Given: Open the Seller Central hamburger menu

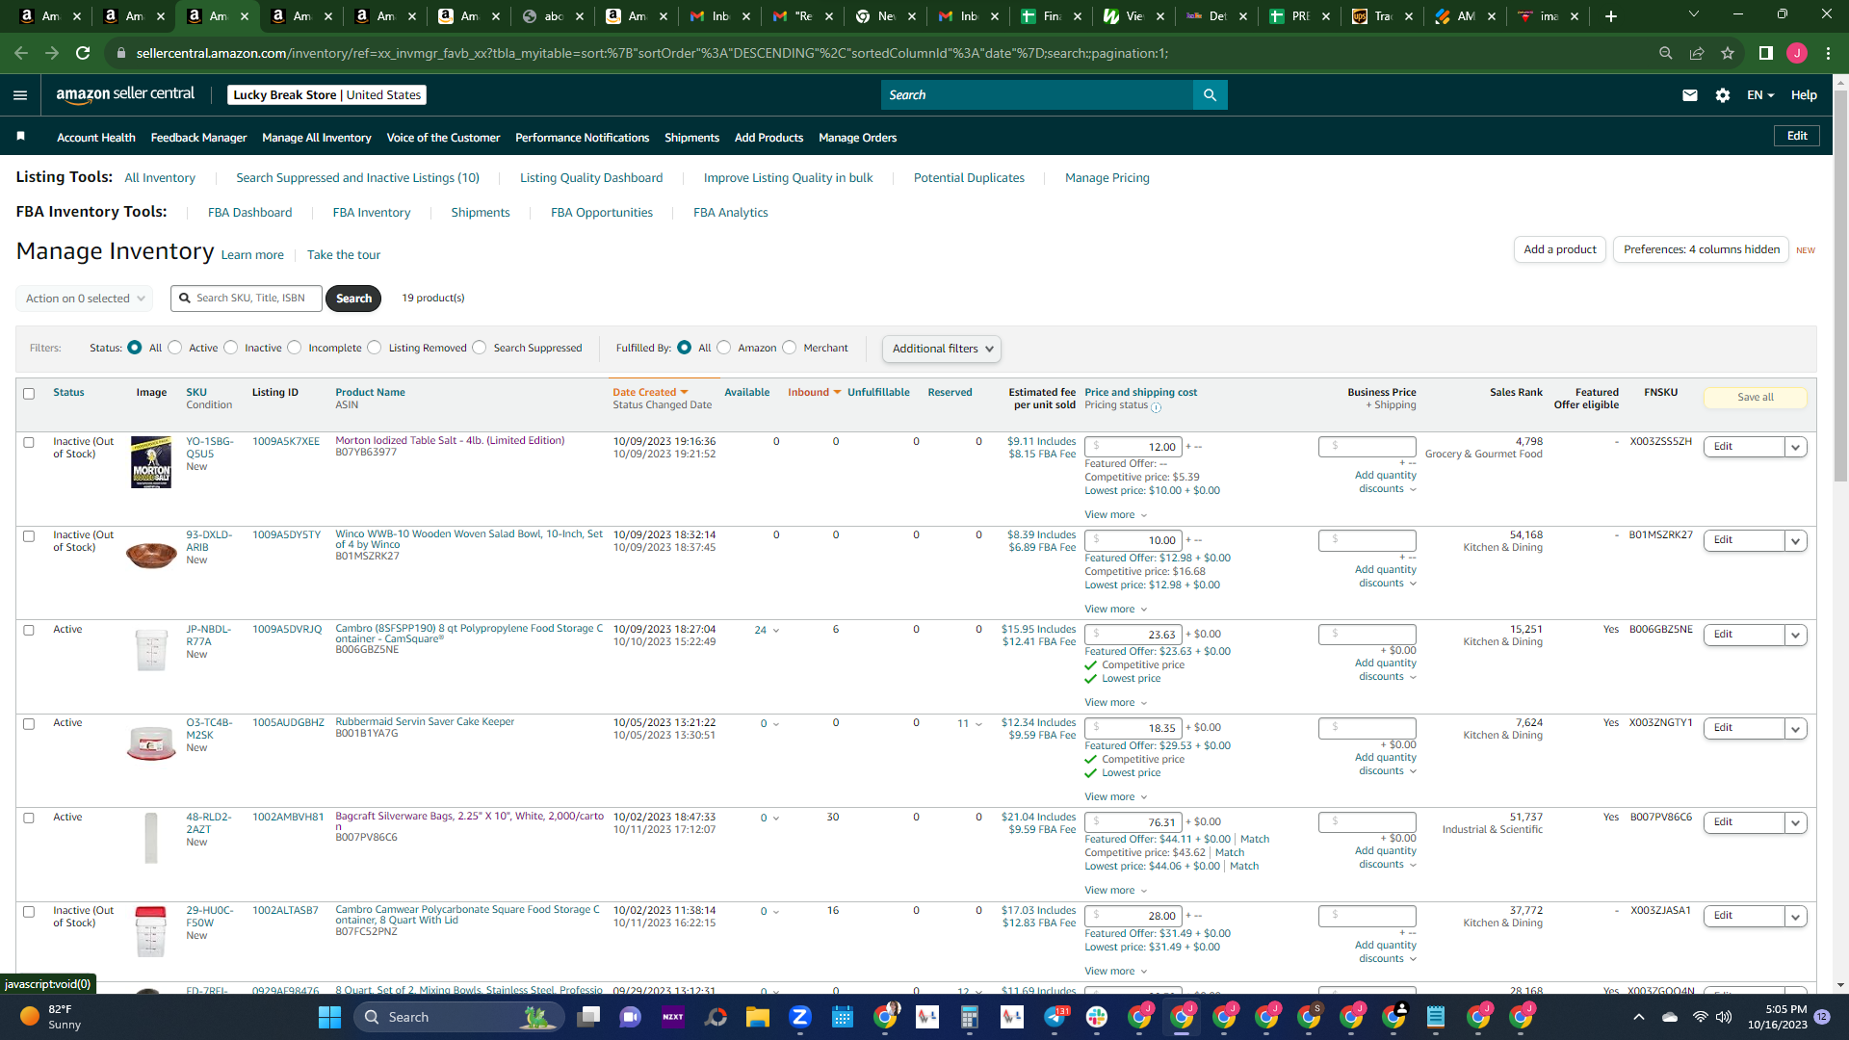Looking at the screenshot, I should tap(20, 94).
